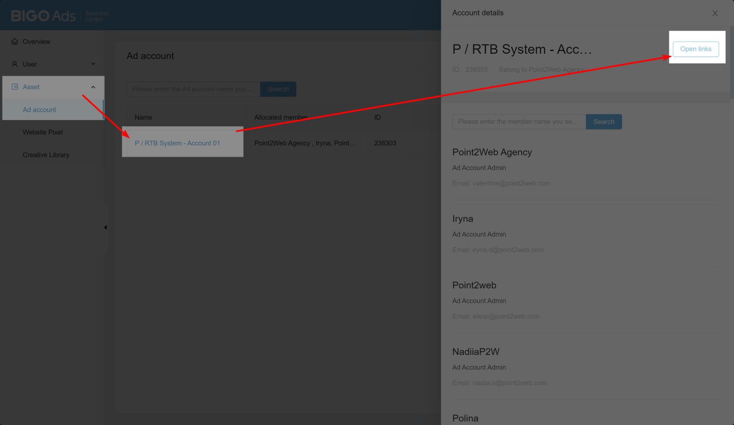Close the Account details panel
Viewport: 734px width, 425px height.
coord(715,13)
